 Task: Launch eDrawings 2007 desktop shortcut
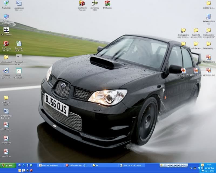95,6
